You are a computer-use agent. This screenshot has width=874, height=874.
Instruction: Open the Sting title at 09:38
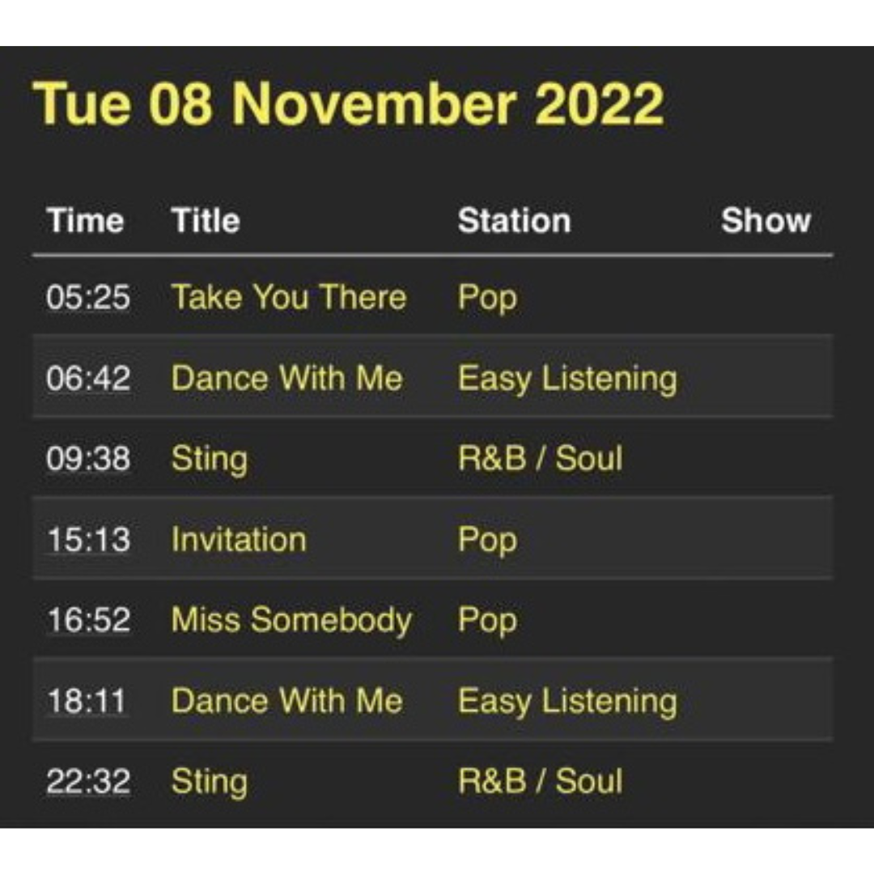click(209, 460)
